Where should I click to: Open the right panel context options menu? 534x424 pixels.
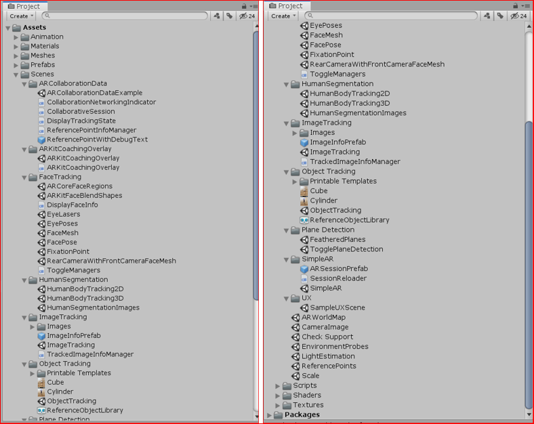[x=525, y=6]
